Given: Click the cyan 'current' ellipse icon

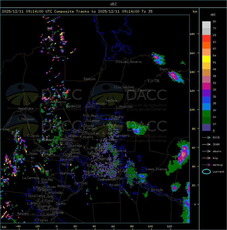Looking at the screenshot, I should coord(206,172).
